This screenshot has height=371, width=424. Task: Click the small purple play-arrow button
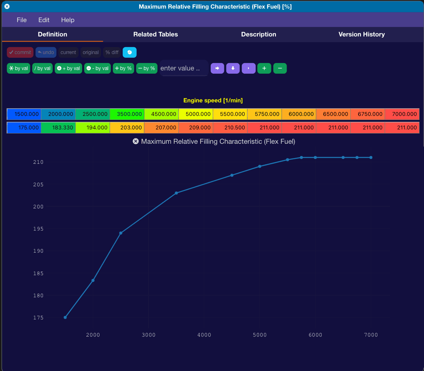[248, 68]
